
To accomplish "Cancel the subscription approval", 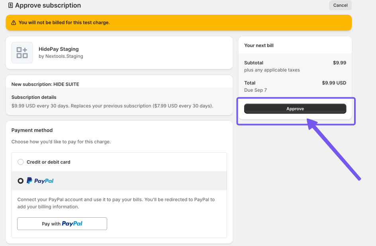I will click(x=340, y=6).
